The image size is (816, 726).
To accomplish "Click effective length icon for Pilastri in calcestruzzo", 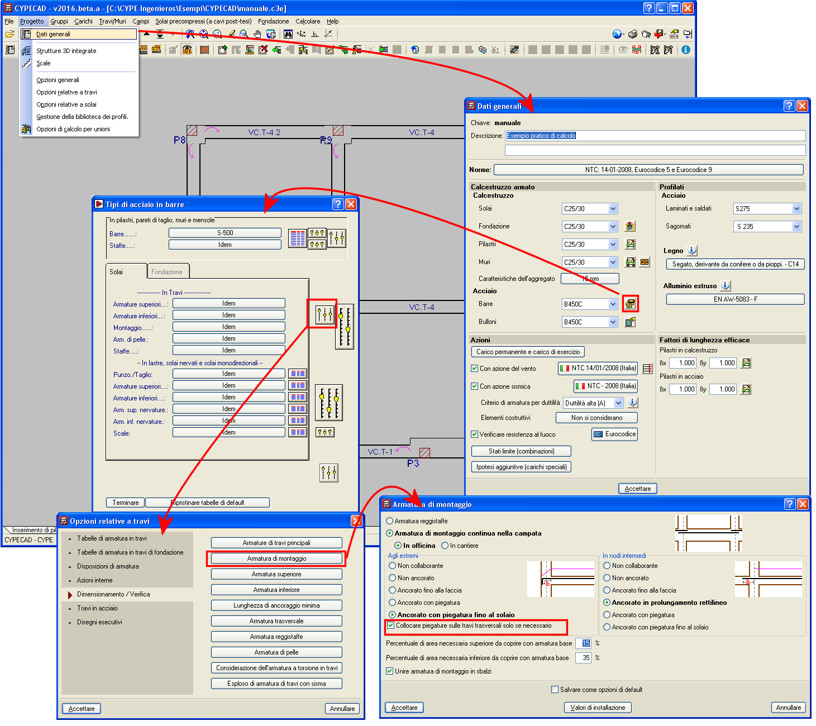I will pos(746,363).
